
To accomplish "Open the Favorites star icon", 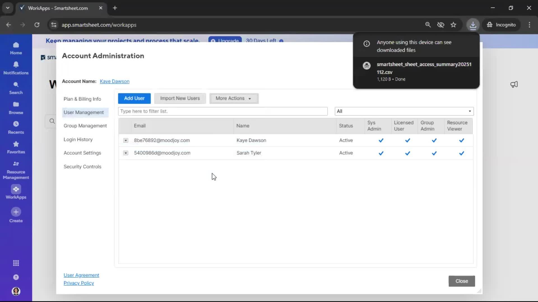I will coord(16,144).
